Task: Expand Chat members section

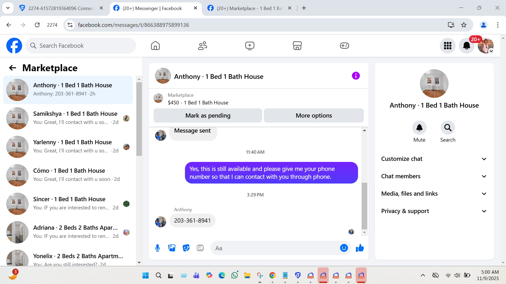Action: pos(434,176)
